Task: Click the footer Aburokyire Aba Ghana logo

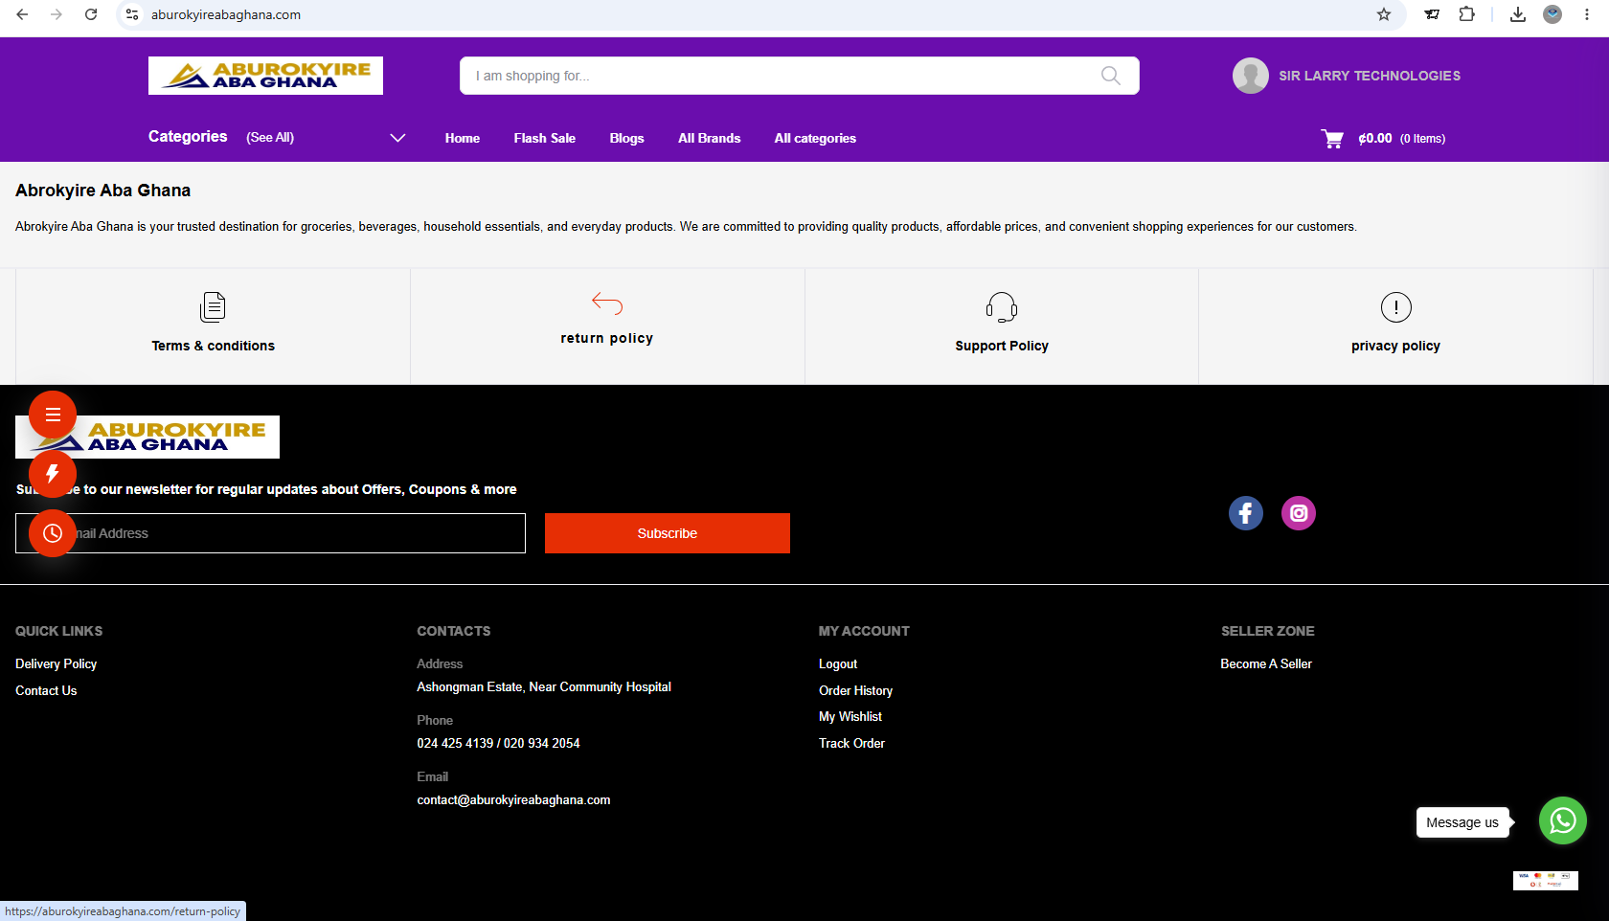Action: (x=147, y=437)
